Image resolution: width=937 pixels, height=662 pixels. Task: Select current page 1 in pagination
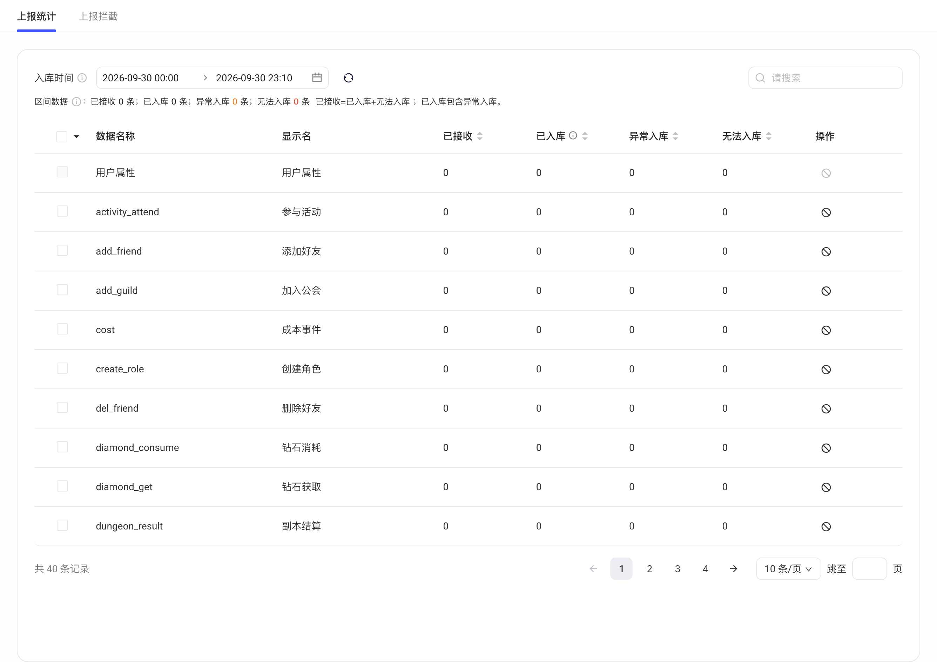pos(621,568)
